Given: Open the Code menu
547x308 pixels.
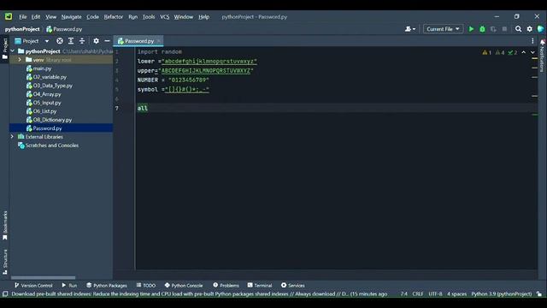Looking at the screenshot, I should [x=92, y=17].
